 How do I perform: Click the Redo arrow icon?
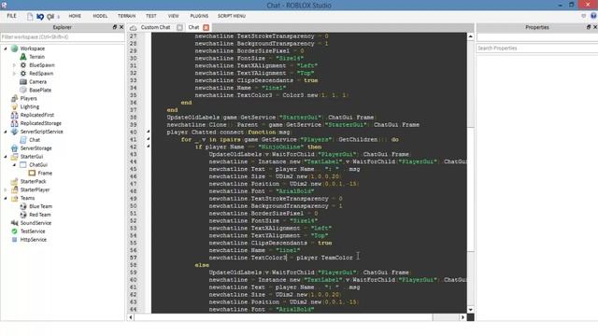pos(50,17)
